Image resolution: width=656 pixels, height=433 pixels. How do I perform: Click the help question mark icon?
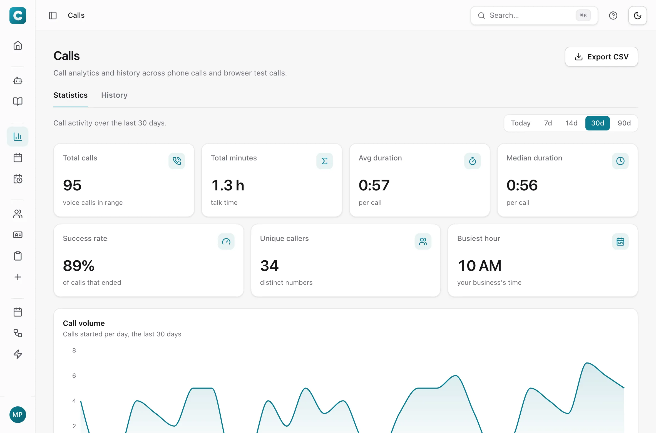point(613,16)
